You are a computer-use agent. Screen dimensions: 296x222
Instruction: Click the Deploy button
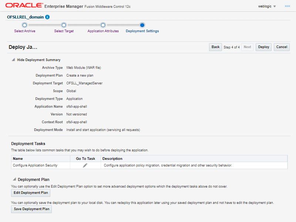(x=263, y=47)
